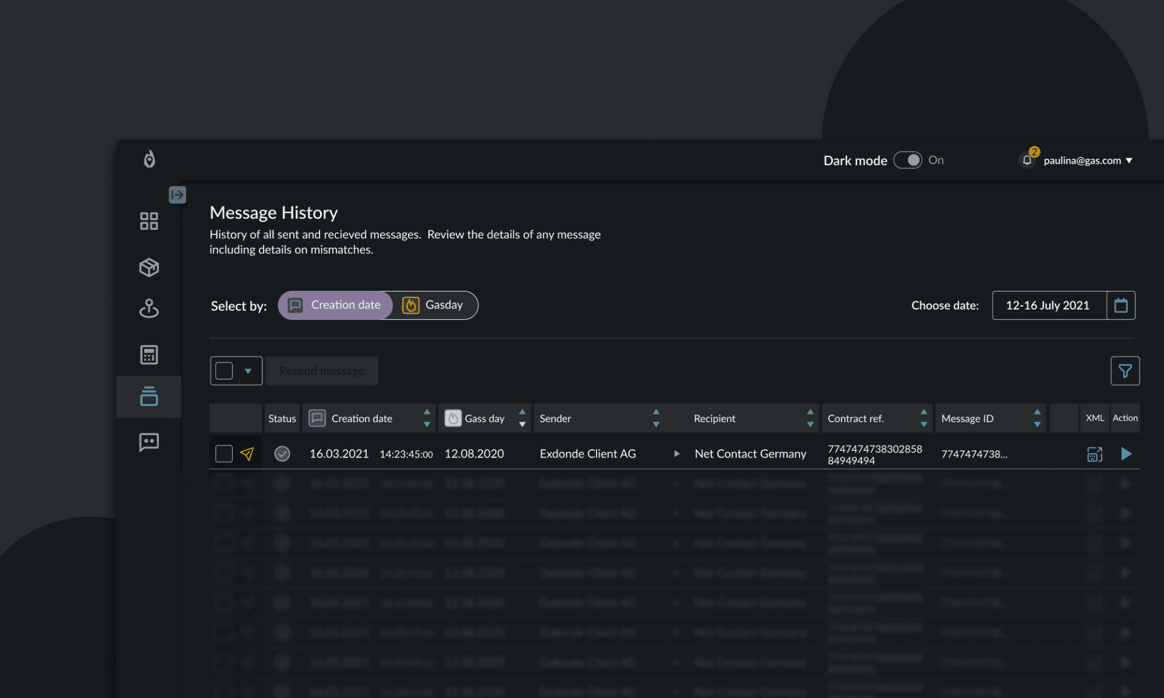Open the cube package icon in sidebar
Screen dimensions: 1164x698
pos(149,267)
